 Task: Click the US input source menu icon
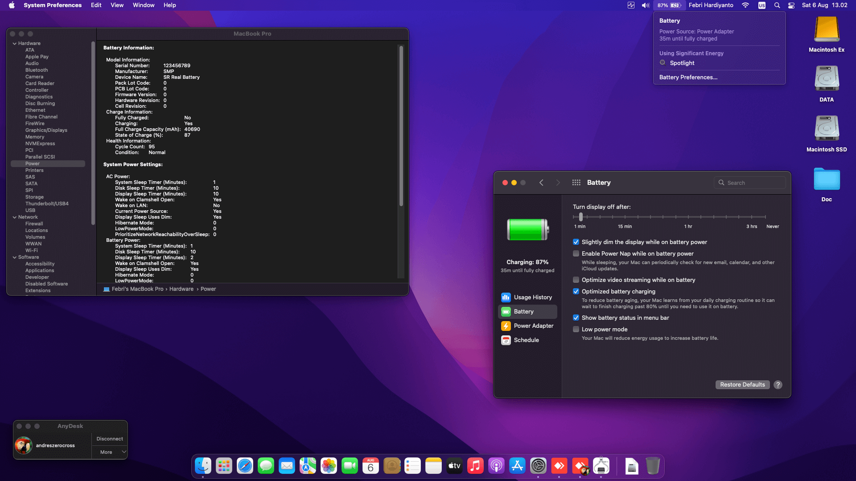click(762, 5)
